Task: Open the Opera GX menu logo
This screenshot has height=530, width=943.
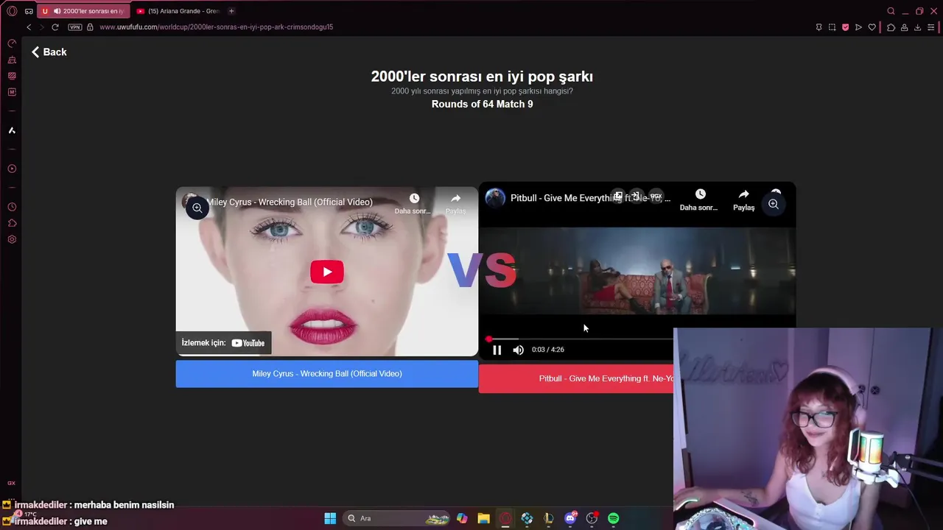Action: pyautogui.click(x=12, y=11)
